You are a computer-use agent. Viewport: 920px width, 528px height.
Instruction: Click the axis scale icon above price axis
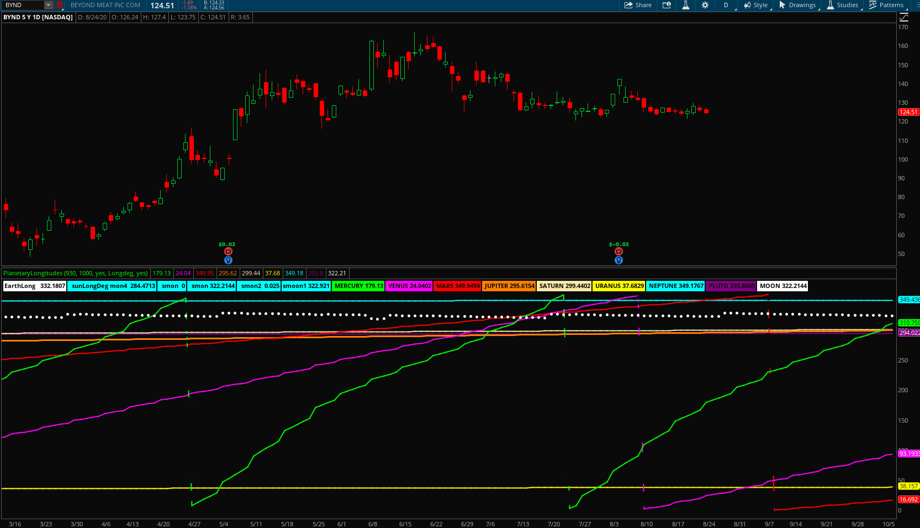(904, 17)
